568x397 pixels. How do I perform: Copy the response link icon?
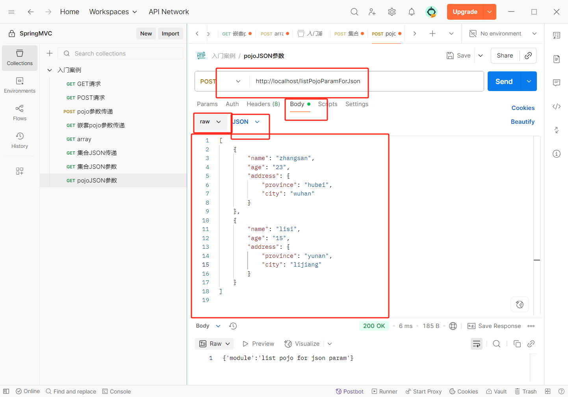pyautogui.click(x=531, y=344)
